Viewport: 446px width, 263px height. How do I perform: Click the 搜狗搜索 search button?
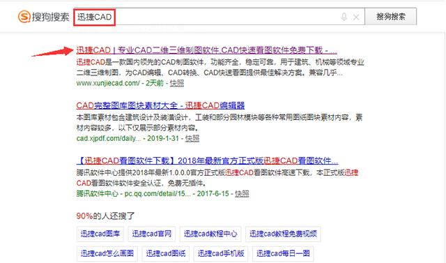click(x=391, y=17)
